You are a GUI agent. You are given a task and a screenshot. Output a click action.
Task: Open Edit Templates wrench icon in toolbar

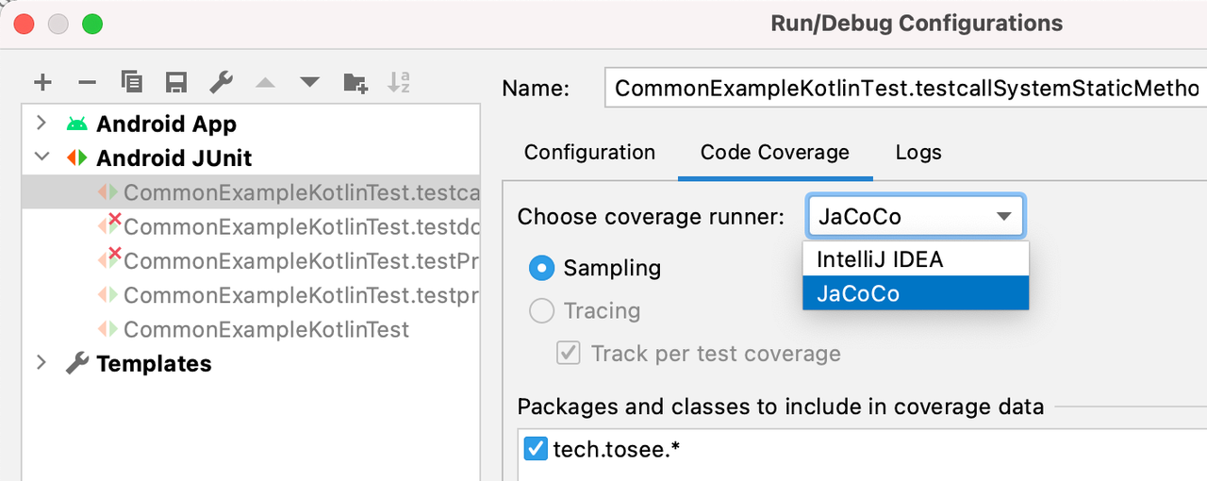coord(221,83)
